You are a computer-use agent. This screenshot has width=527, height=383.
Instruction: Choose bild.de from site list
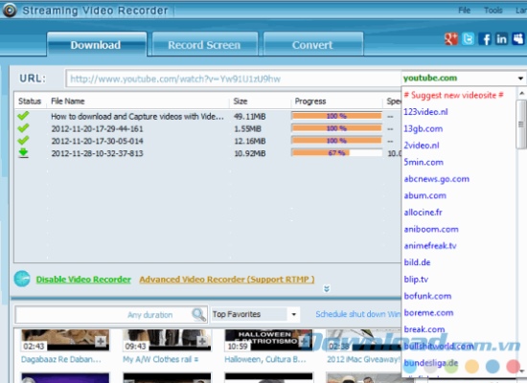(x=417, y=262)
